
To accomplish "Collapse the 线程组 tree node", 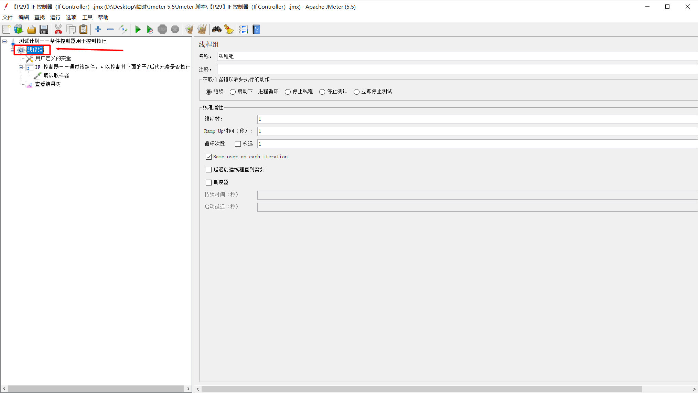I will pos(13,50).
